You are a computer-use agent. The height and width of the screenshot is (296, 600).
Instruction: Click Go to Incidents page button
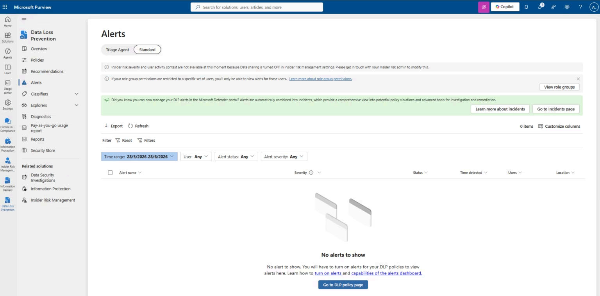click(556, 109)
